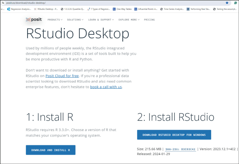The height and width of the screenshot is (164, 239).
Task: Open the Quantile-Q bookmark
Action: [x=73, y=9]
